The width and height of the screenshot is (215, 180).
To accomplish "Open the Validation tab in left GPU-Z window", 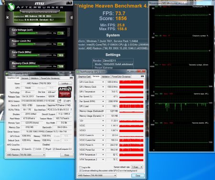I will pyautogui.click(x=34, y=78).
